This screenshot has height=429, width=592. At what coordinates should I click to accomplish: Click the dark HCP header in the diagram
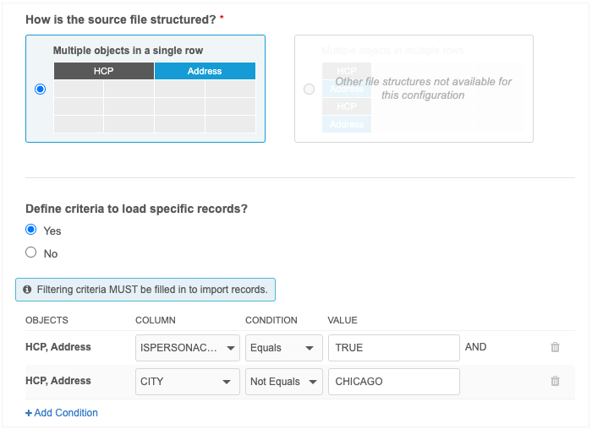tap(103, 72)
